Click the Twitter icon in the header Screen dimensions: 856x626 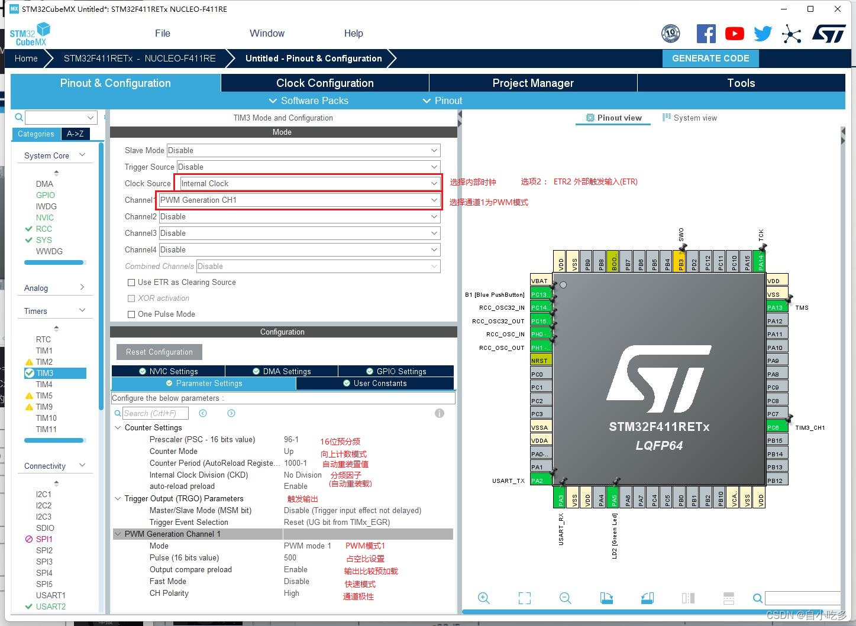click(x=763, y=33)
